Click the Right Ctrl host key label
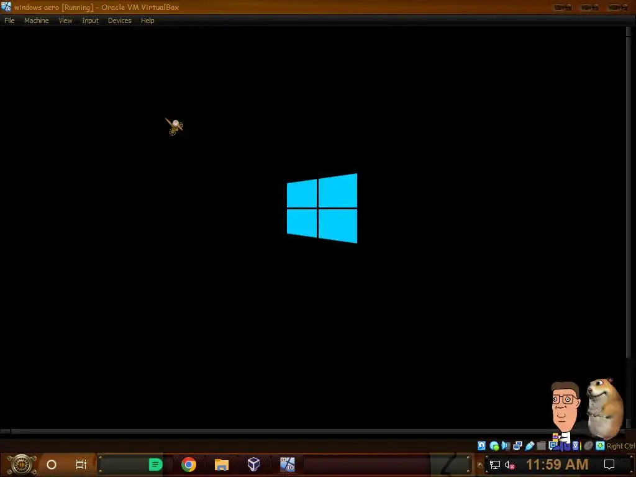 pos(621,446)
